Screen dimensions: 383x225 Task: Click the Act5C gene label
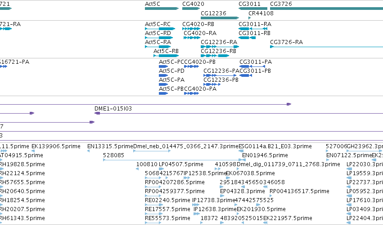click(x=153, y=4)
